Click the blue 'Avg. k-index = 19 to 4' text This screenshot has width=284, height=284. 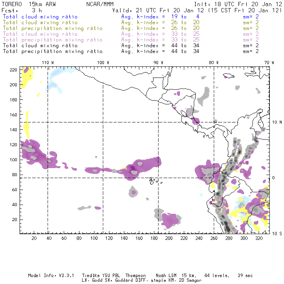(160, 17)
